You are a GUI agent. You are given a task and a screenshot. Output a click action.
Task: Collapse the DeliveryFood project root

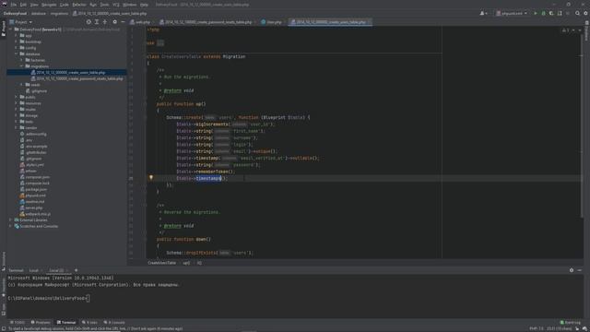click(x=11, y=29)
